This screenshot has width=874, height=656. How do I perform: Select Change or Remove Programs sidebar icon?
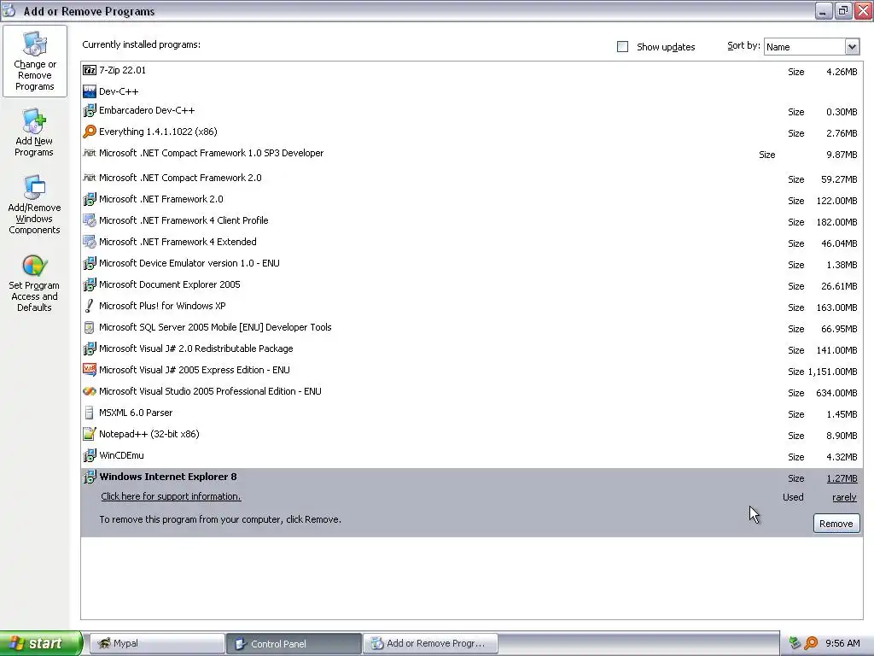point(34,61)
